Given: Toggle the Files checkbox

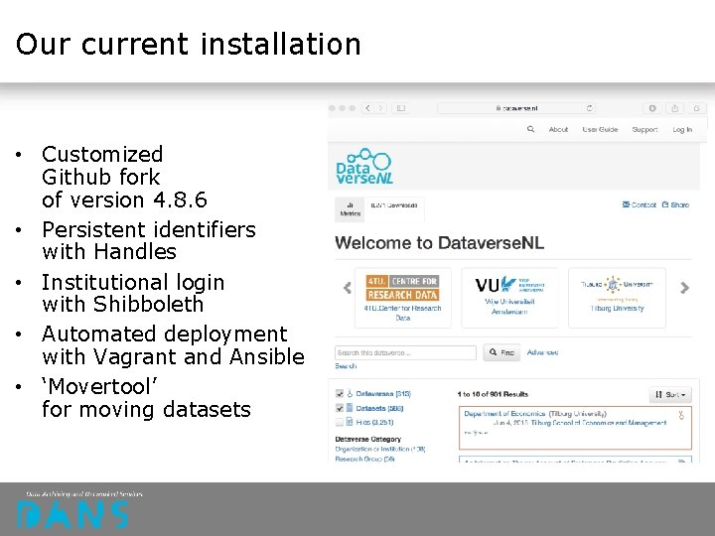Looking at the screenshot, I should pyautogui.click(x=340, y=422).
